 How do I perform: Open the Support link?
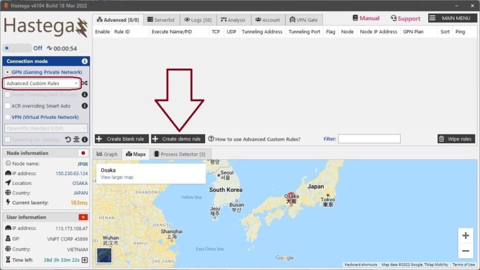coord(405,18)
